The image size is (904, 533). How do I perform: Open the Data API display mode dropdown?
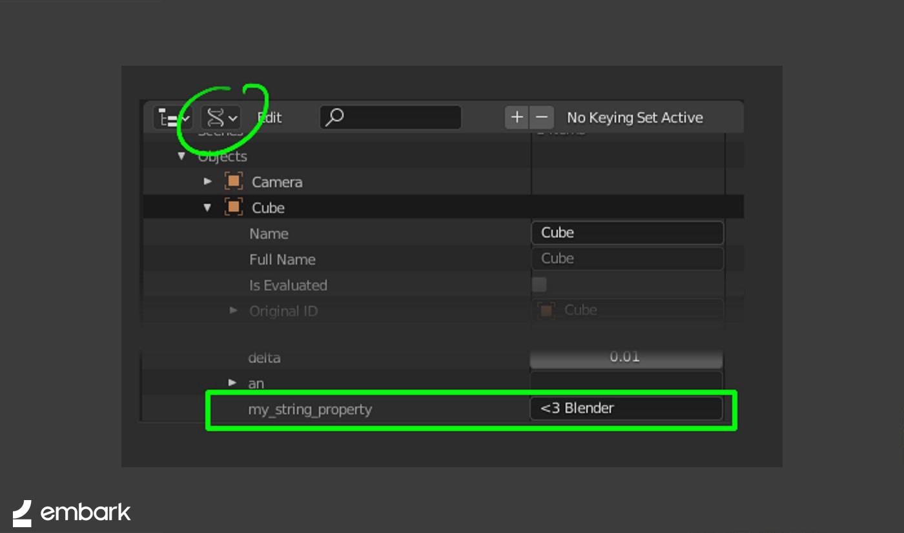pos(221,118)
